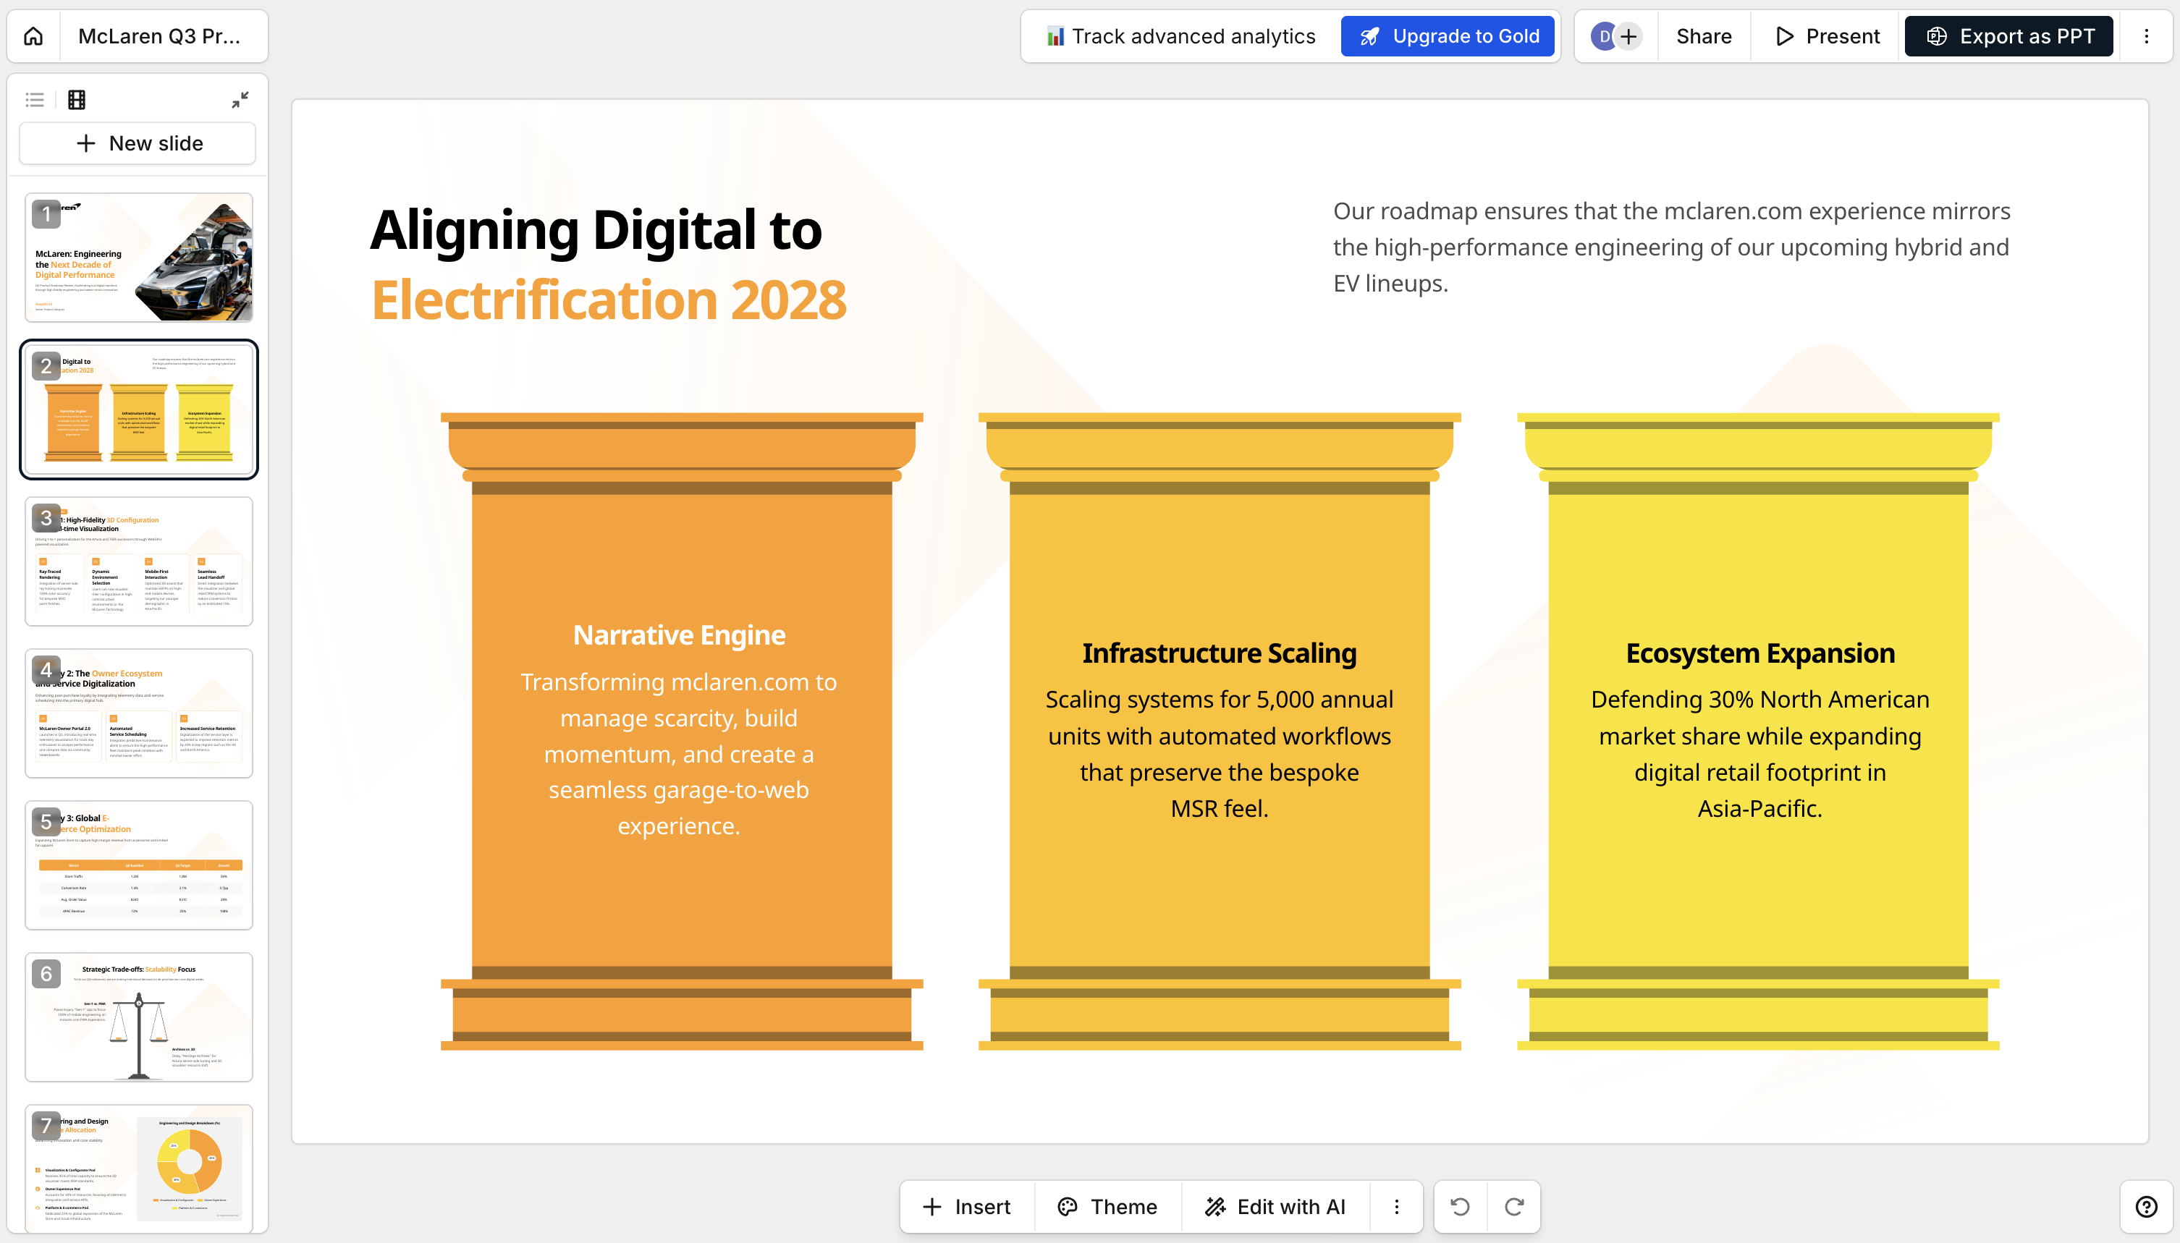Open slide 4 Owner Ecosystem thumbnail
The width and height of the screenshot is (2180, 1243).
tap(138, 713)
